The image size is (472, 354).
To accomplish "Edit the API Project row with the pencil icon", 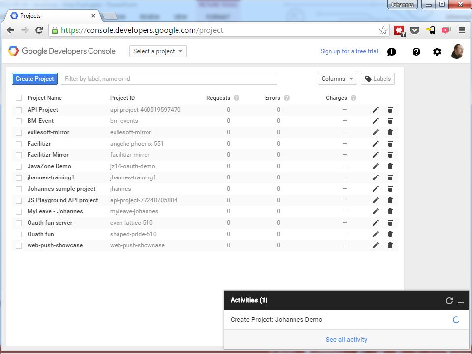I will (x=375, y=110).
